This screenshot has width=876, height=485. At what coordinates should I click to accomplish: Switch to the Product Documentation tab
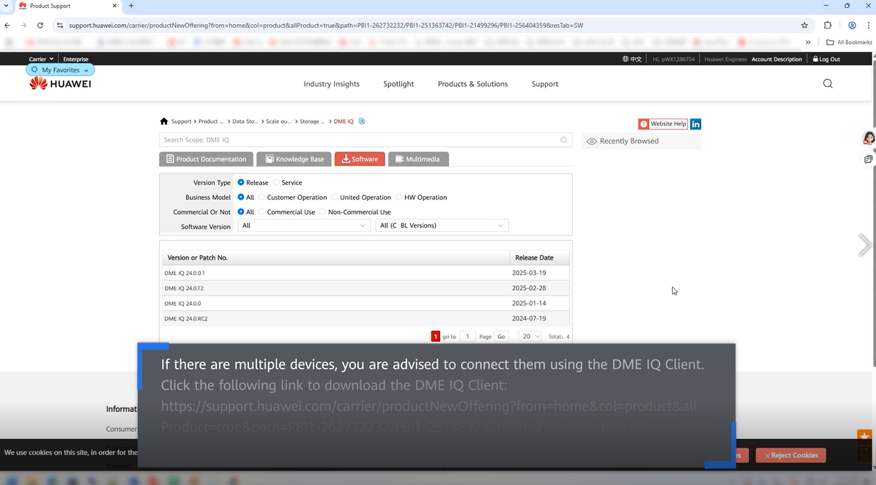(x=206, y=159)
